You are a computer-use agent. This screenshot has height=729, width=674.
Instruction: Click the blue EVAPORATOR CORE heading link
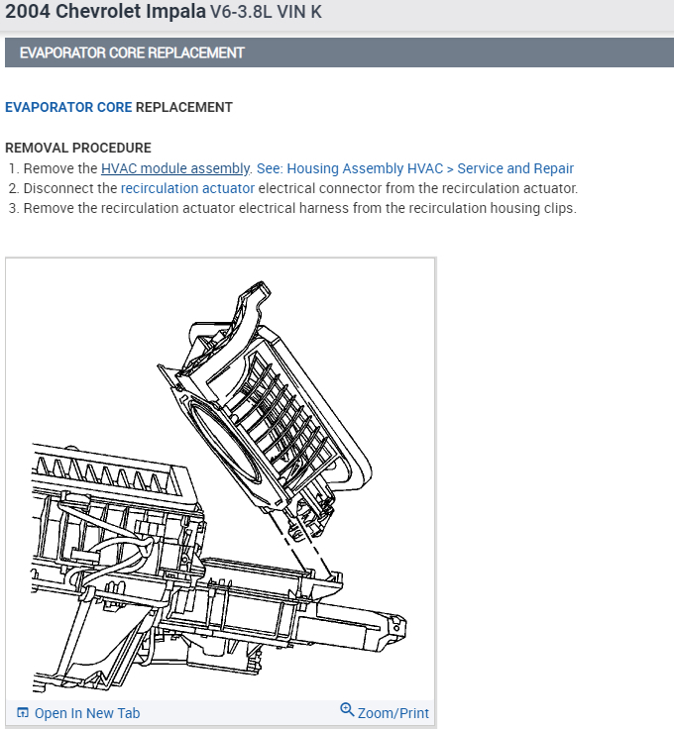click(x=68, y=107)
